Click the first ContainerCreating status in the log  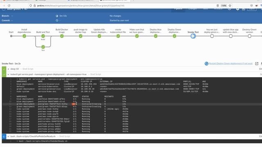pos(91,104)
